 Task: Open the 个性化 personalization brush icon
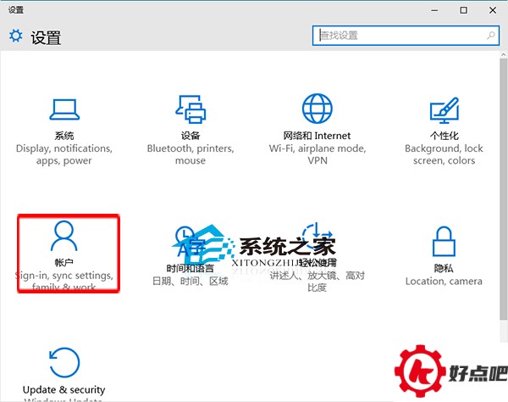tap(444, 110)
